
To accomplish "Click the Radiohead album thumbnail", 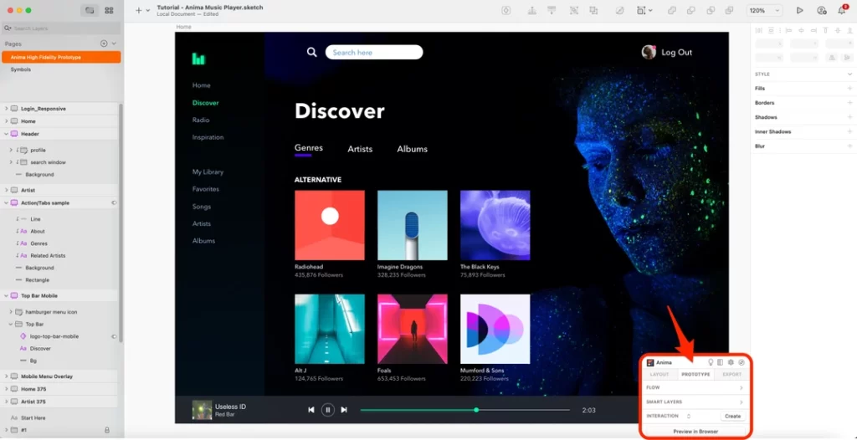I will (330, 225).
